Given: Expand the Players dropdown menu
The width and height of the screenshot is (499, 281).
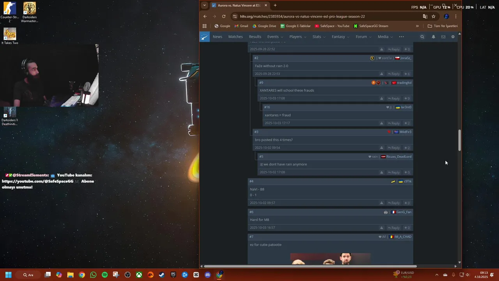Looking at the screenshot, I should coord(298,37).
